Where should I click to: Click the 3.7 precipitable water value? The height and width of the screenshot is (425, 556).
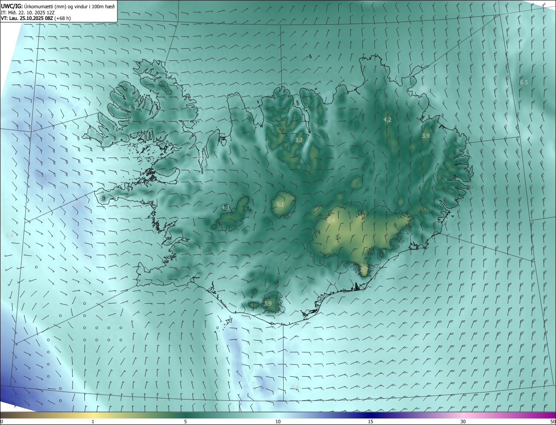298,140
